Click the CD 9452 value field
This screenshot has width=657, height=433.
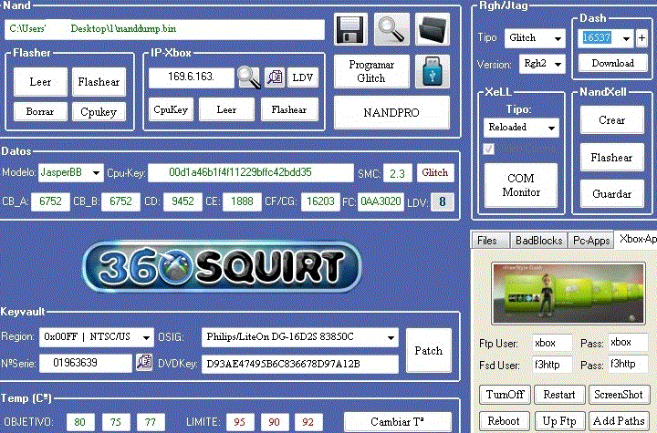tap(182, 201)
